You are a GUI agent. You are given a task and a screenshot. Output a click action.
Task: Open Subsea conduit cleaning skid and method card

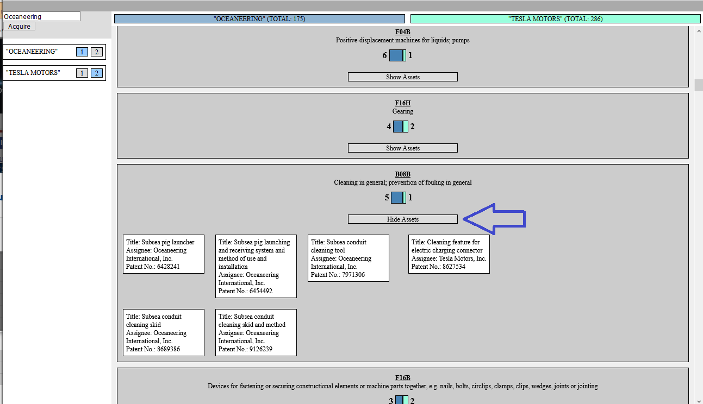[x=256, y=333]
